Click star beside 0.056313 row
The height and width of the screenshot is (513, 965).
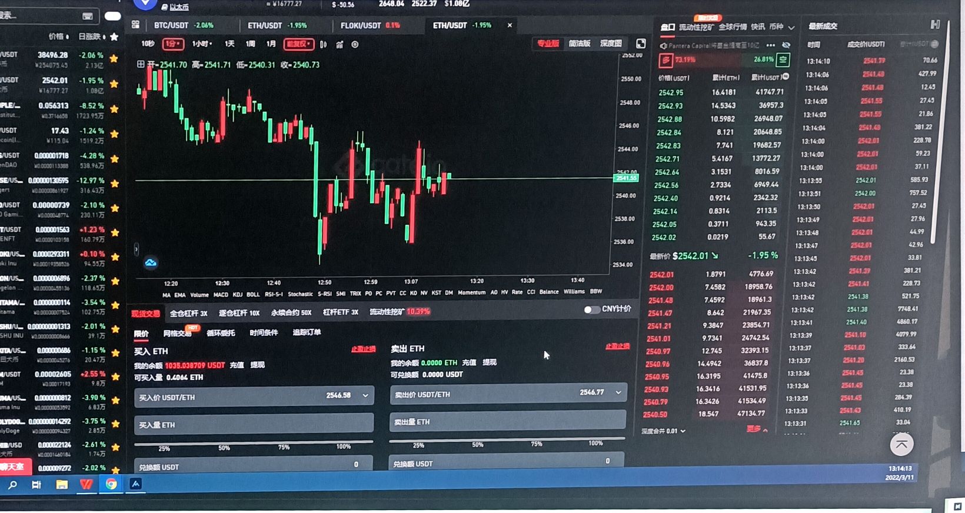click(114, 109)
